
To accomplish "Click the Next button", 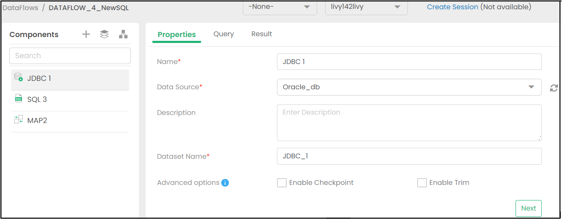I will point(528,208).
